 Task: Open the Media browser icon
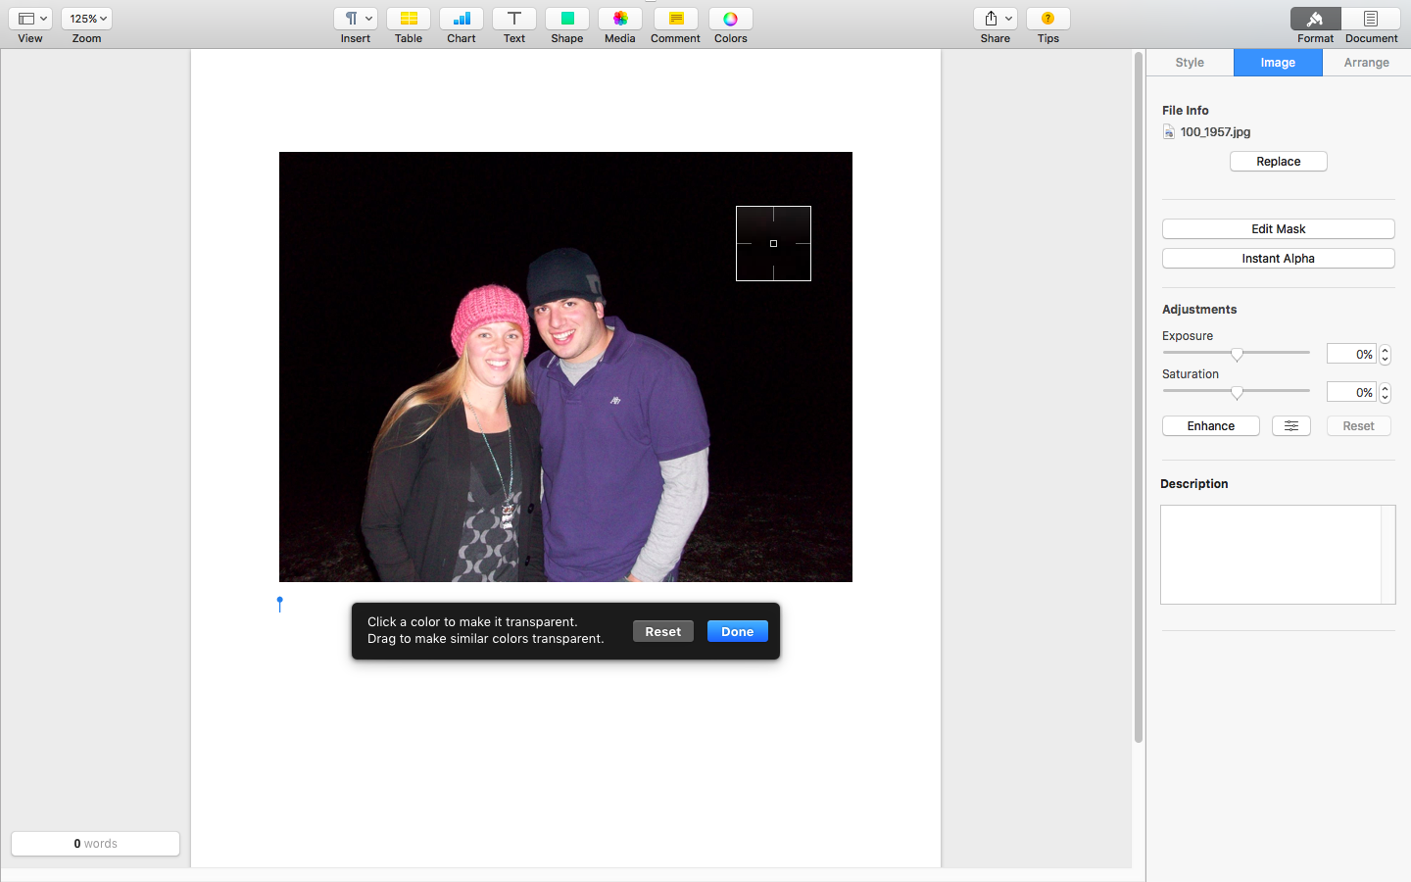[619, 18]
